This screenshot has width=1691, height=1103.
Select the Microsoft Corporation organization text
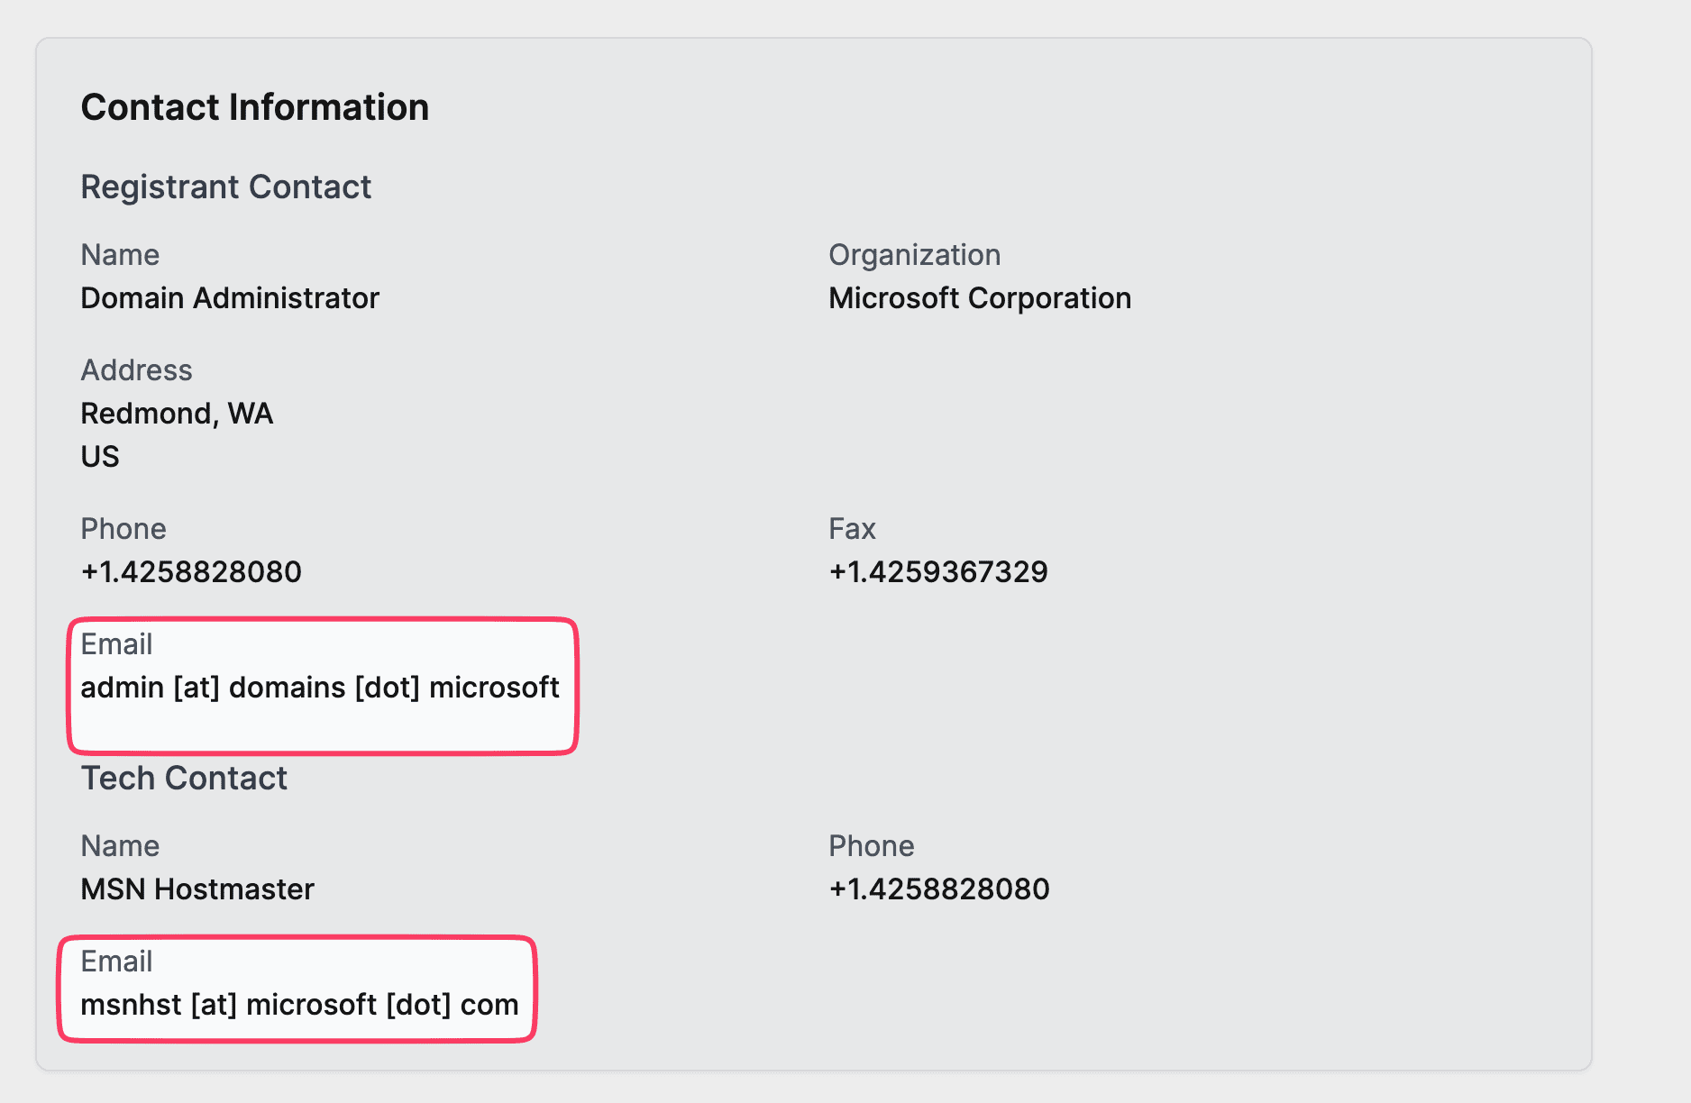click(980, 298)
